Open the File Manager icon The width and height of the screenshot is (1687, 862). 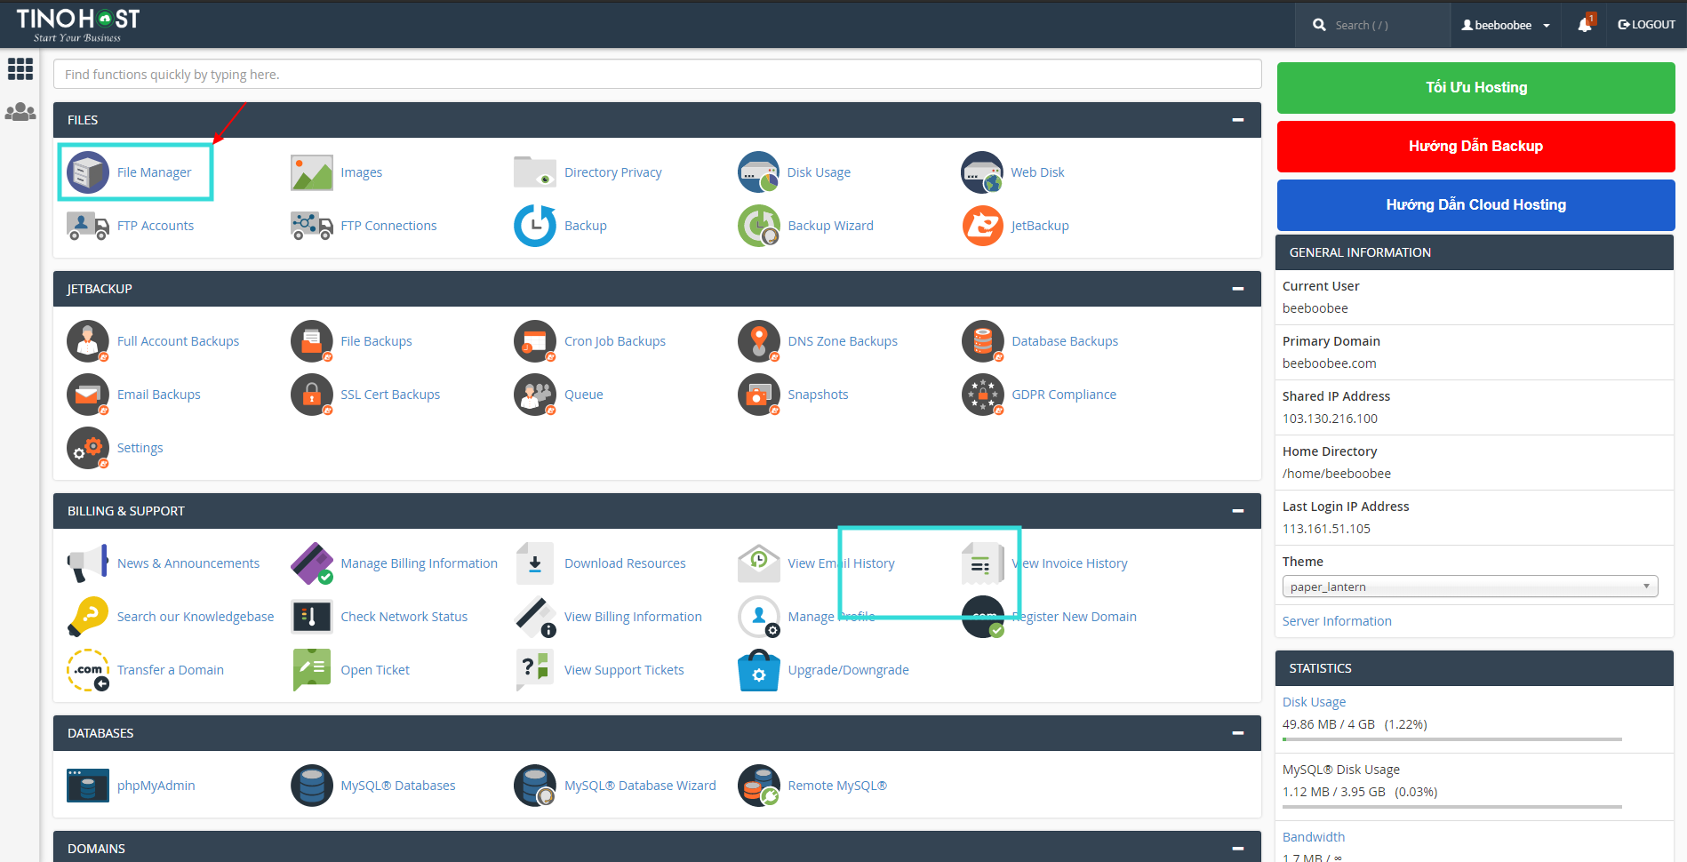[88, 172]
